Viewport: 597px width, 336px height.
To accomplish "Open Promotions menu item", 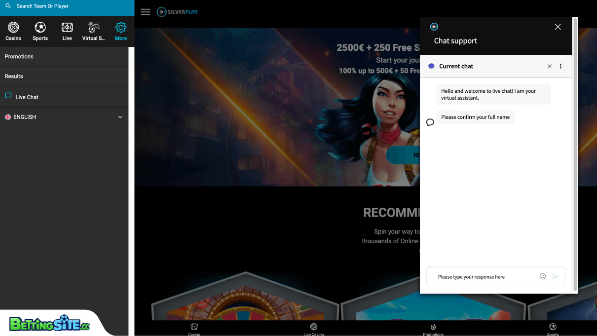I will [x=64, y=57].
